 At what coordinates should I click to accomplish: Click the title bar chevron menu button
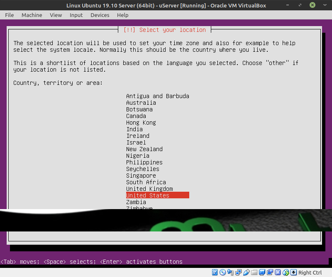[325, 5]
